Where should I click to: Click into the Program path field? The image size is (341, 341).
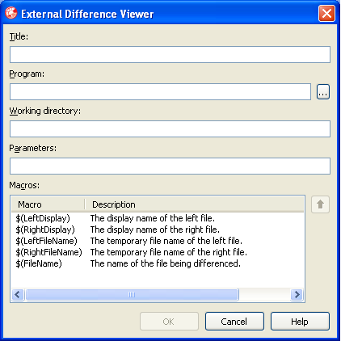(160, 92)
